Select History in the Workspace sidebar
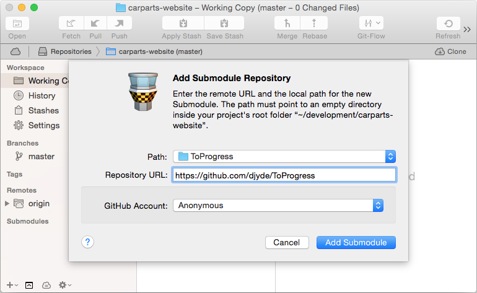 tap(42, 95)
